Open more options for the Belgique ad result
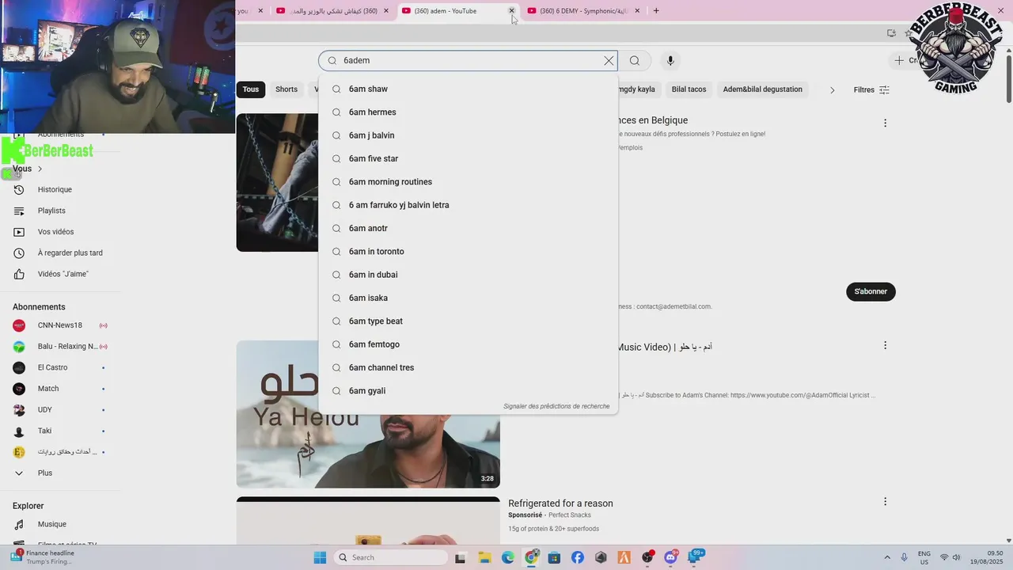 point(885,123)
